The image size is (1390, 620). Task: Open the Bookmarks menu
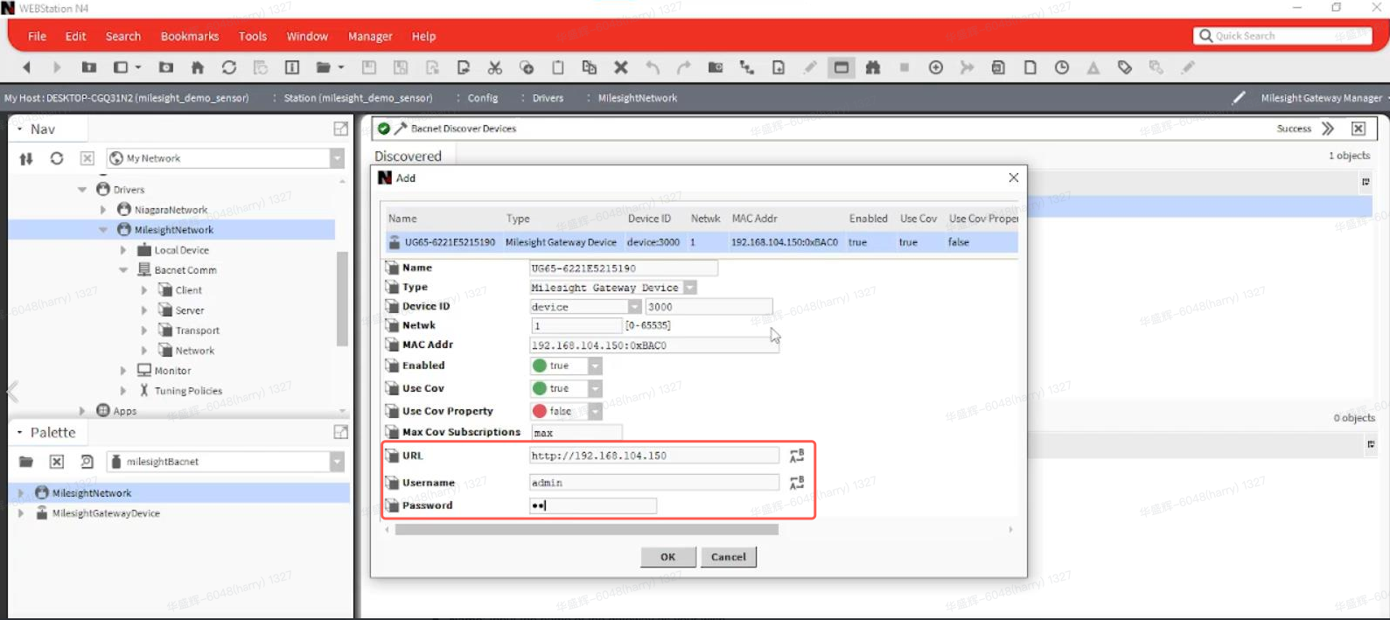pyautogui.click(x=190, y=37)
